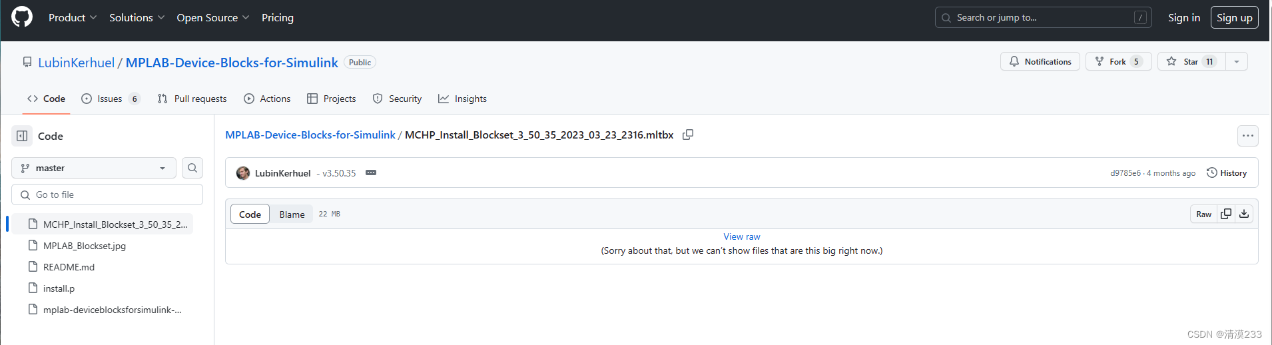Focus the Go to file input

(107, 194)
